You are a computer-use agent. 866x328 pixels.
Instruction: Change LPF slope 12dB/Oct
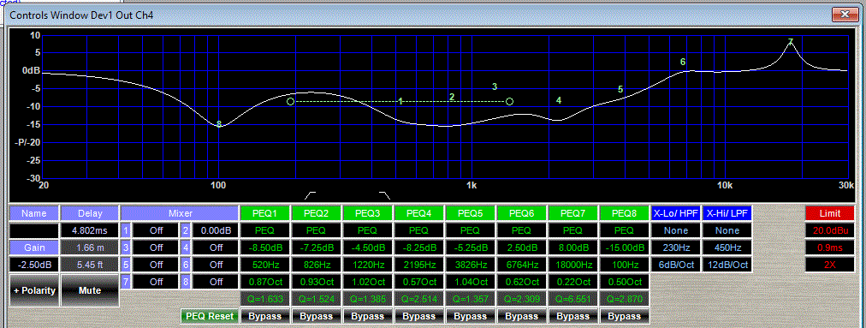tap(727, 265)
